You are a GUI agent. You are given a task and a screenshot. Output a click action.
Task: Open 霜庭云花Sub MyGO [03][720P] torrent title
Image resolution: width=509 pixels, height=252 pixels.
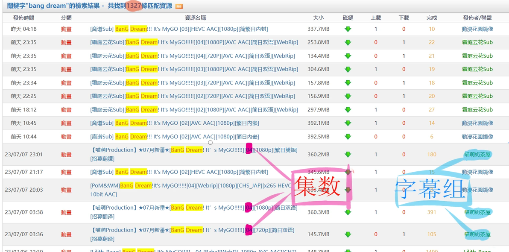[x=193, y=83]
